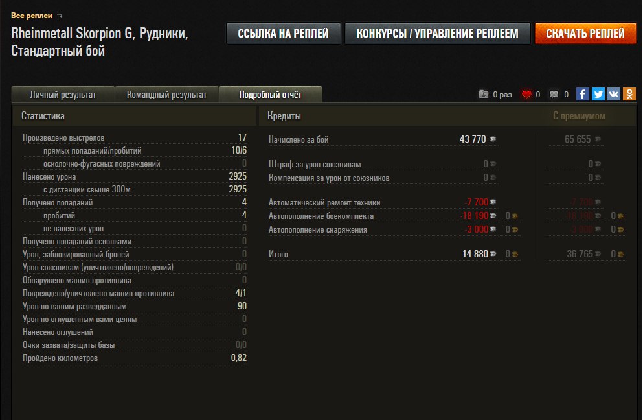This screenshot has height=420, width=643.
Task: Click the Статистика panel header
Action: [x=43, y=116]
